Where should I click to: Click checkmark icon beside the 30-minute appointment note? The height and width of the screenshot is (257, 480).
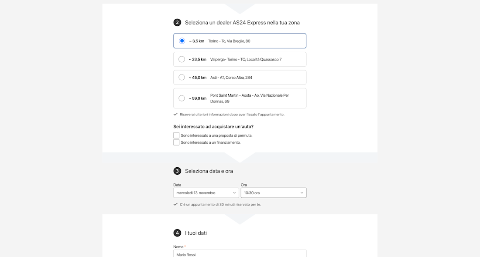175,204
